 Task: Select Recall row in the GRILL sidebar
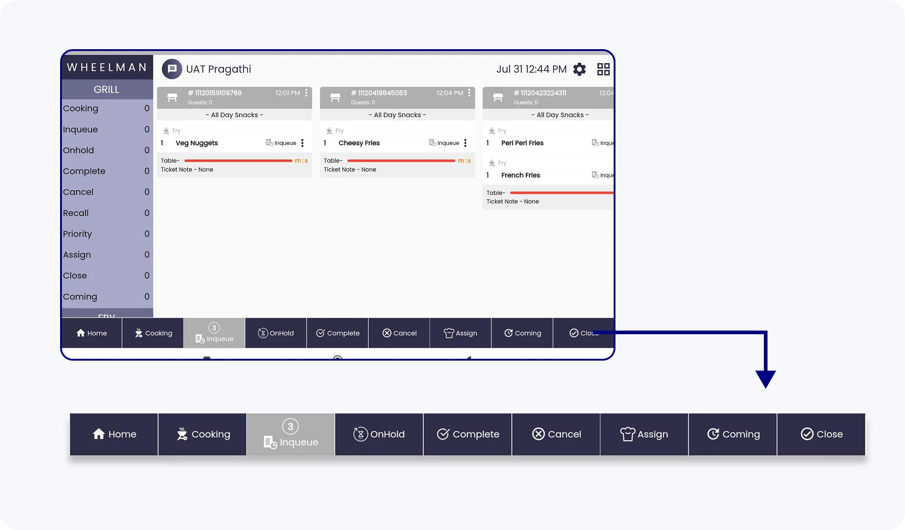107,213
